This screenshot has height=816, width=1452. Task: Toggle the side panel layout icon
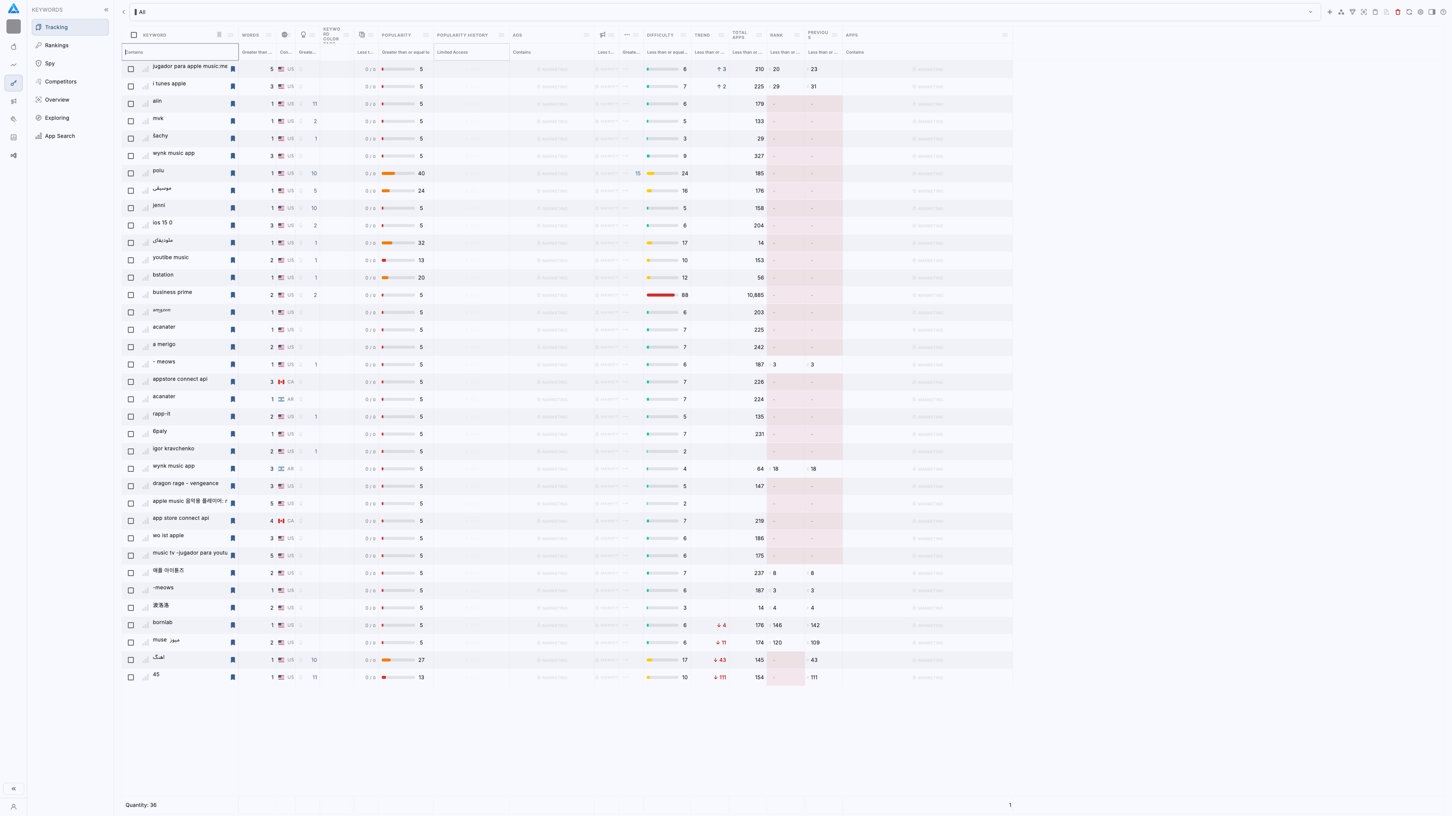[1432, 12]
